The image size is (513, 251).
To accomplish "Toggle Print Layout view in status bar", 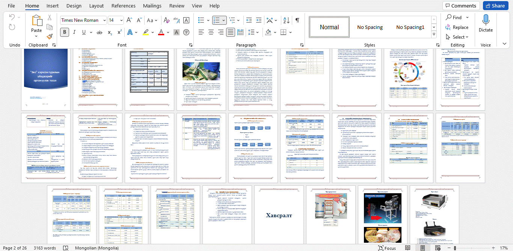I will coord(423,248).
